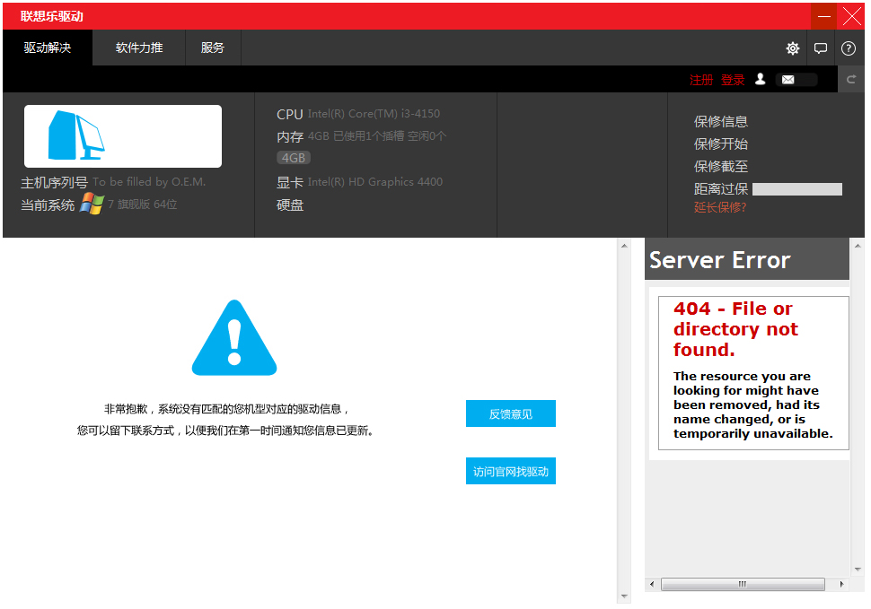Click Server Error panel's horizontal scrollbar thumb
The image size is (871, 609).
pyautogui.click(x=742, y=584)
